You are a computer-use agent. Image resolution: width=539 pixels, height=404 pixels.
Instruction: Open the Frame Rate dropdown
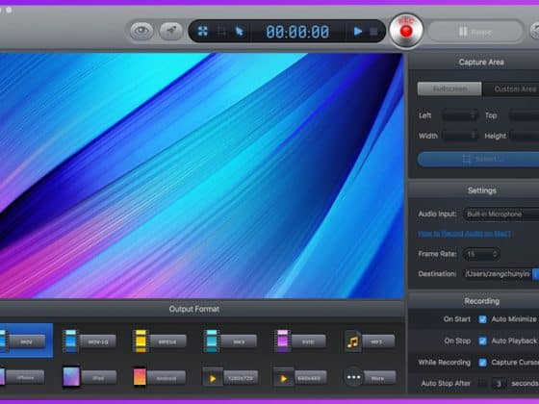[x=481, y=254]
